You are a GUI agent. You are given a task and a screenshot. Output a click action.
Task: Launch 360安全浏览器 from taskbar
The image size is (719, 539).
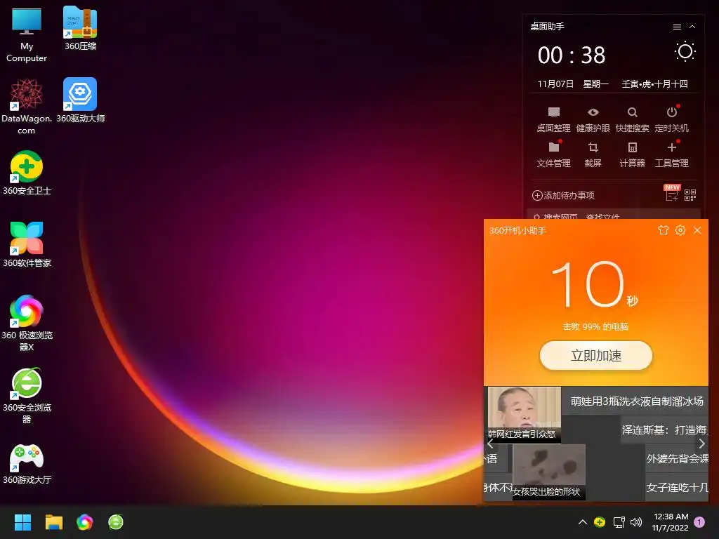tap(116, 522)
